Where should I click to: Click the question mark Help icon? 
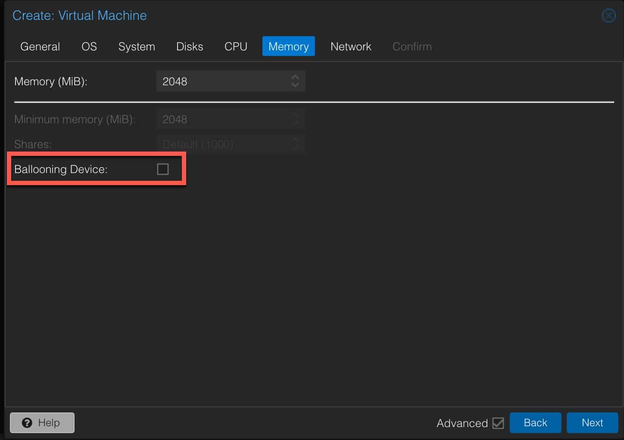click(27, 423)
